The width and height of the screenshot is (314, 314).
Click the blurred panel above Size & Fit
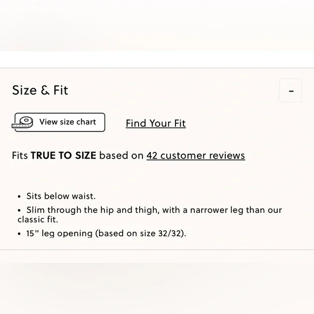pyautogui.click(x=157, y=25)
